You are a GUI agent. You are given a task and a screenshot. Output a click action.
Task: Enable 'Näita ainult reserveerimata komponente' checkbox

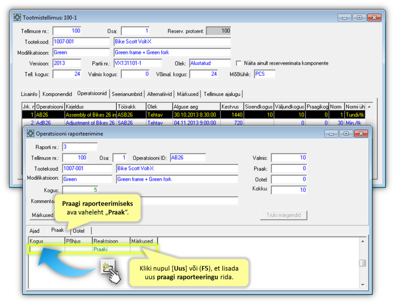click(x=239, y=63)
